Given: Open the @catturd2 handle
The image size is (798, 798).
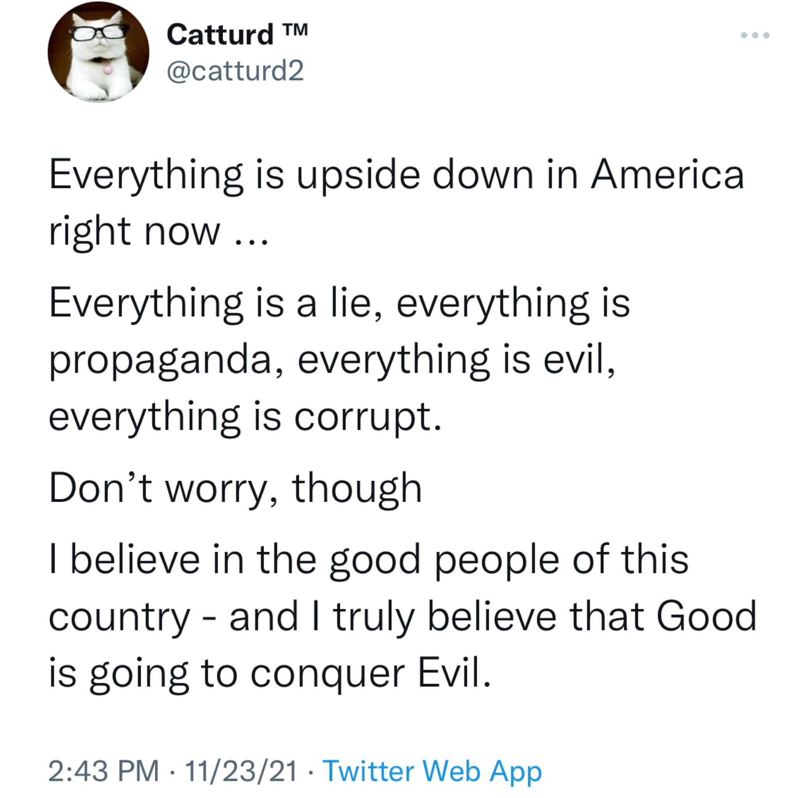Looking at the screenshot, I should coord(235,70).
